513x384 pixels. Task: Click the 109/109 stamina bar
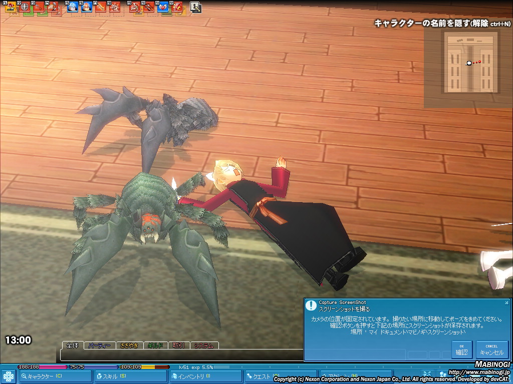point(145,367)
